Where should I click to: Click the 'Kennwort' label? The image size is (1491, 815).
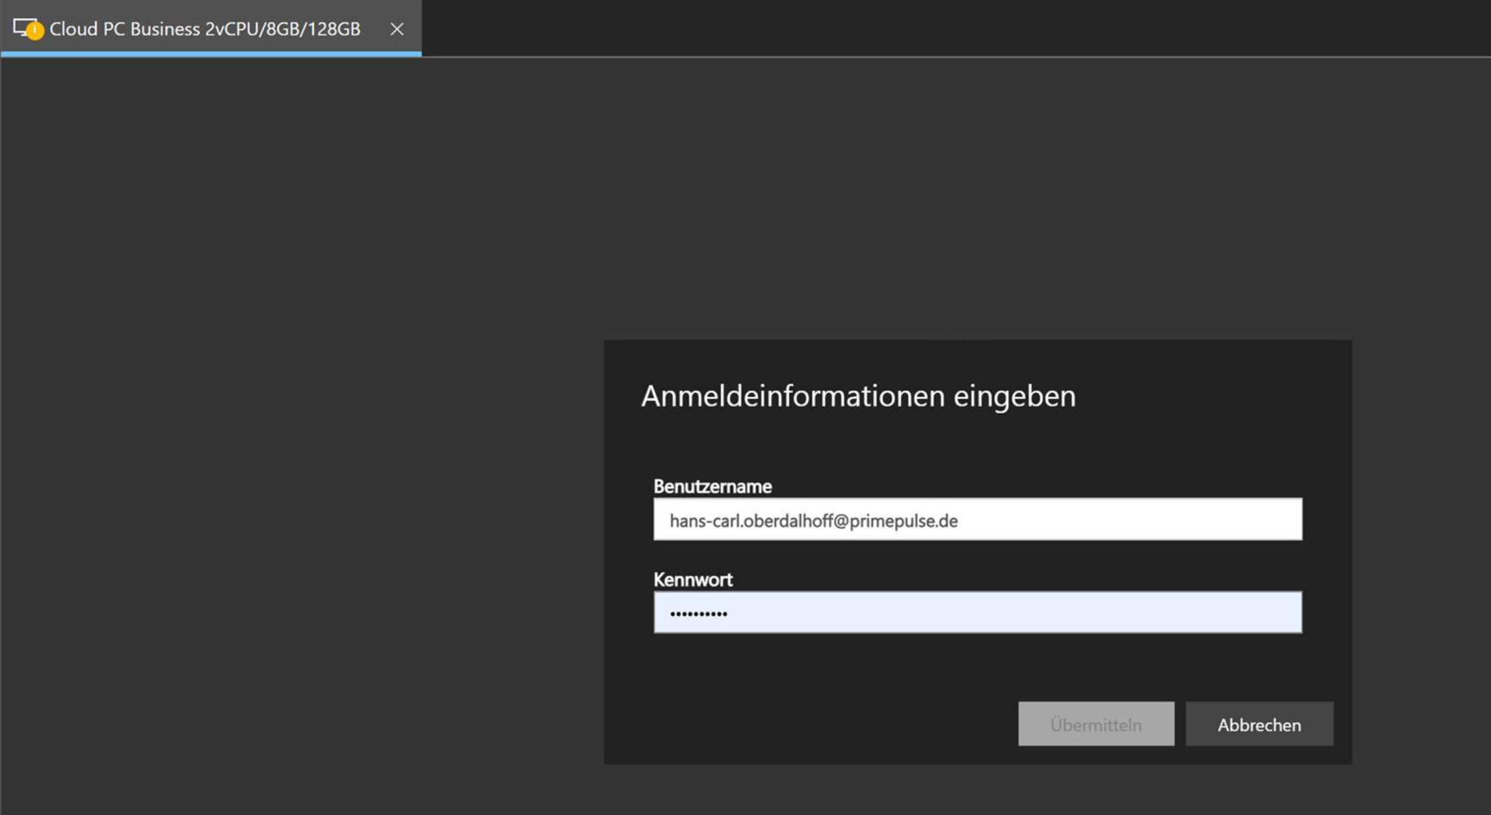[x=692, y=579]
